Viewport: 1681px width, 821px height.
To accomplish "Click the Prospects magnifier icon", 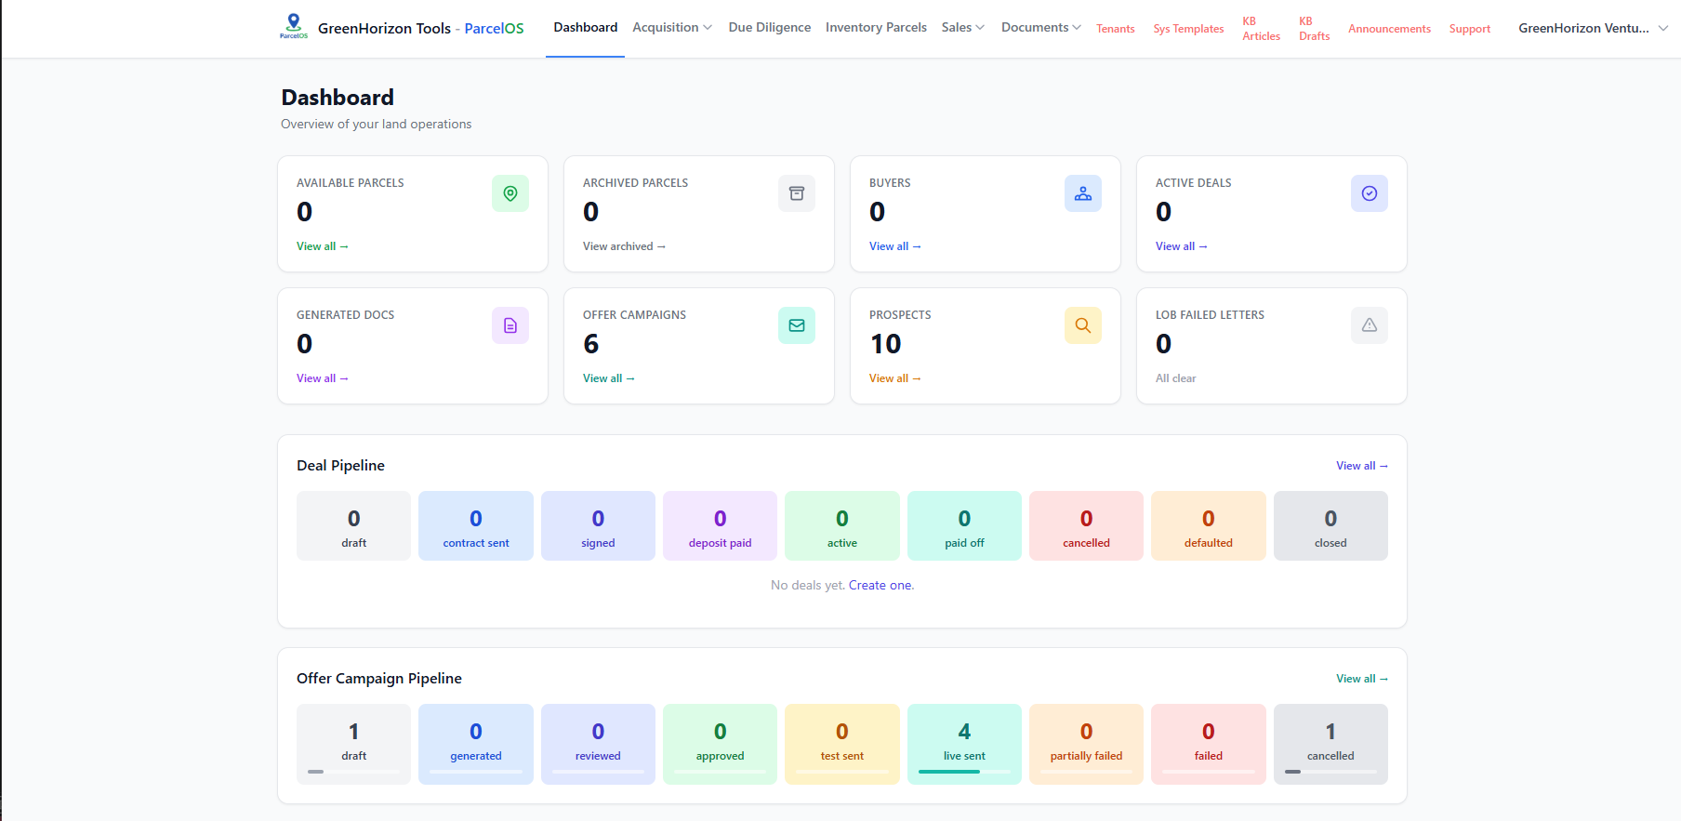I will pyautogui.click(x=1083, y=325).
